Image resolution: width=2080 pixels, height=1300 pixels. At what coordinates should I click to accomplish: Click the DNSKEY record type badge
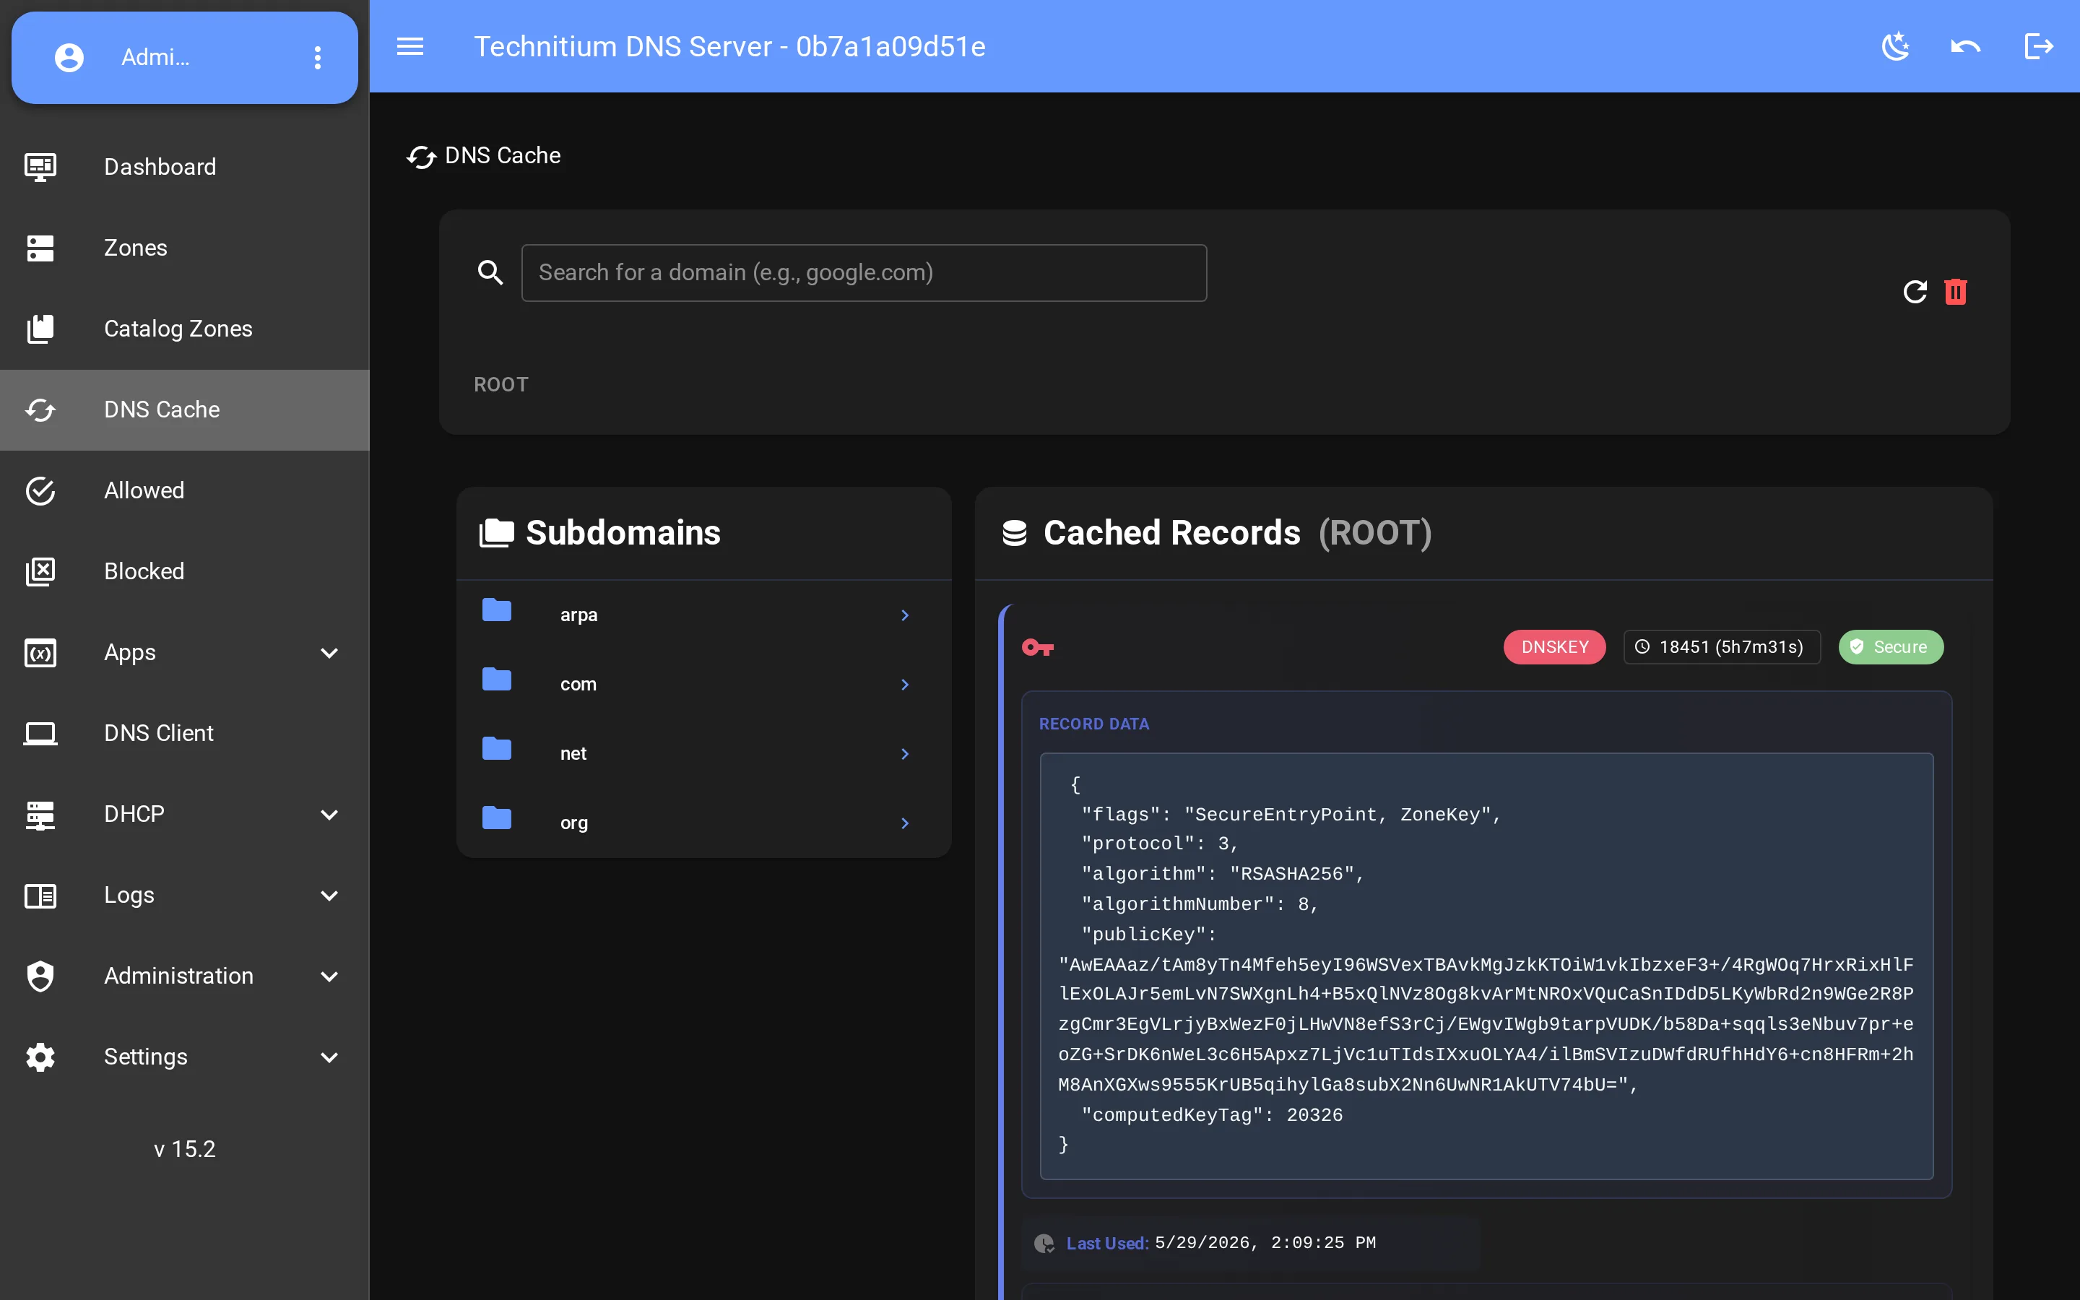point(1554,646)
